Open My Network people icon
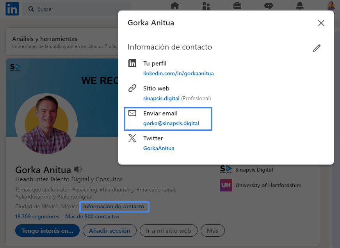Viewport: 340px width, 248px height. click(x=206, y=5)
